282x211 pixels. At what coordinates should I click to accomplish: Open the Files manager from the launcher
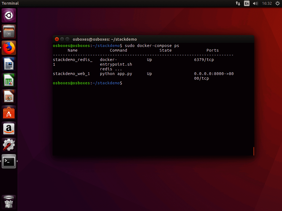tap(9, 32)
